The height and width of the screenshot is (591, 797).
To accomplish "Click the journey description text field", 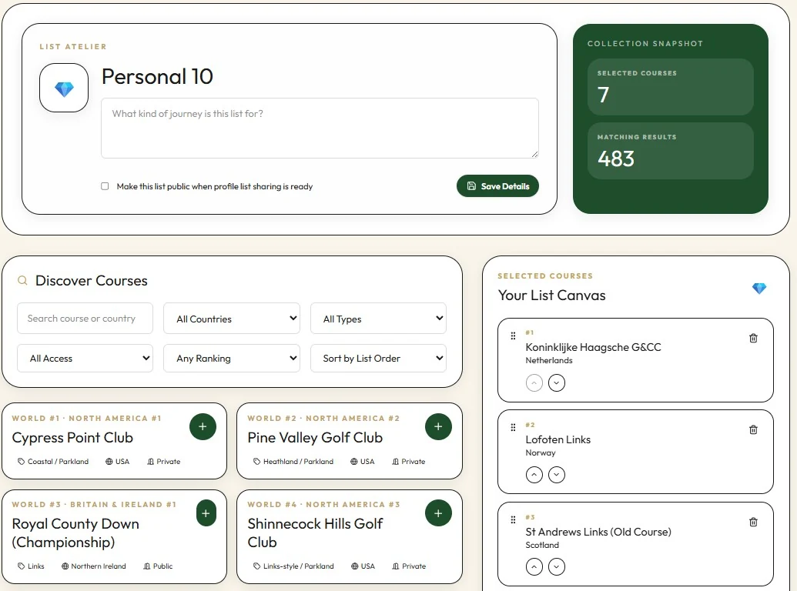I will (x=320, y=127).
